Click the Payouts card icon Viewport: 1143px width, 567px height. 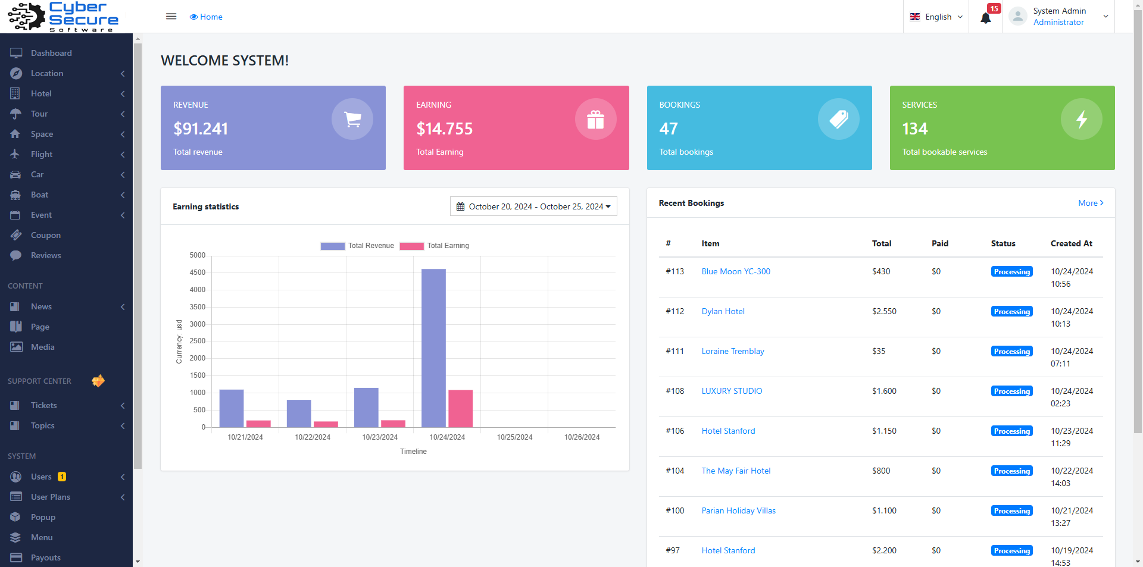click(16, 557)
